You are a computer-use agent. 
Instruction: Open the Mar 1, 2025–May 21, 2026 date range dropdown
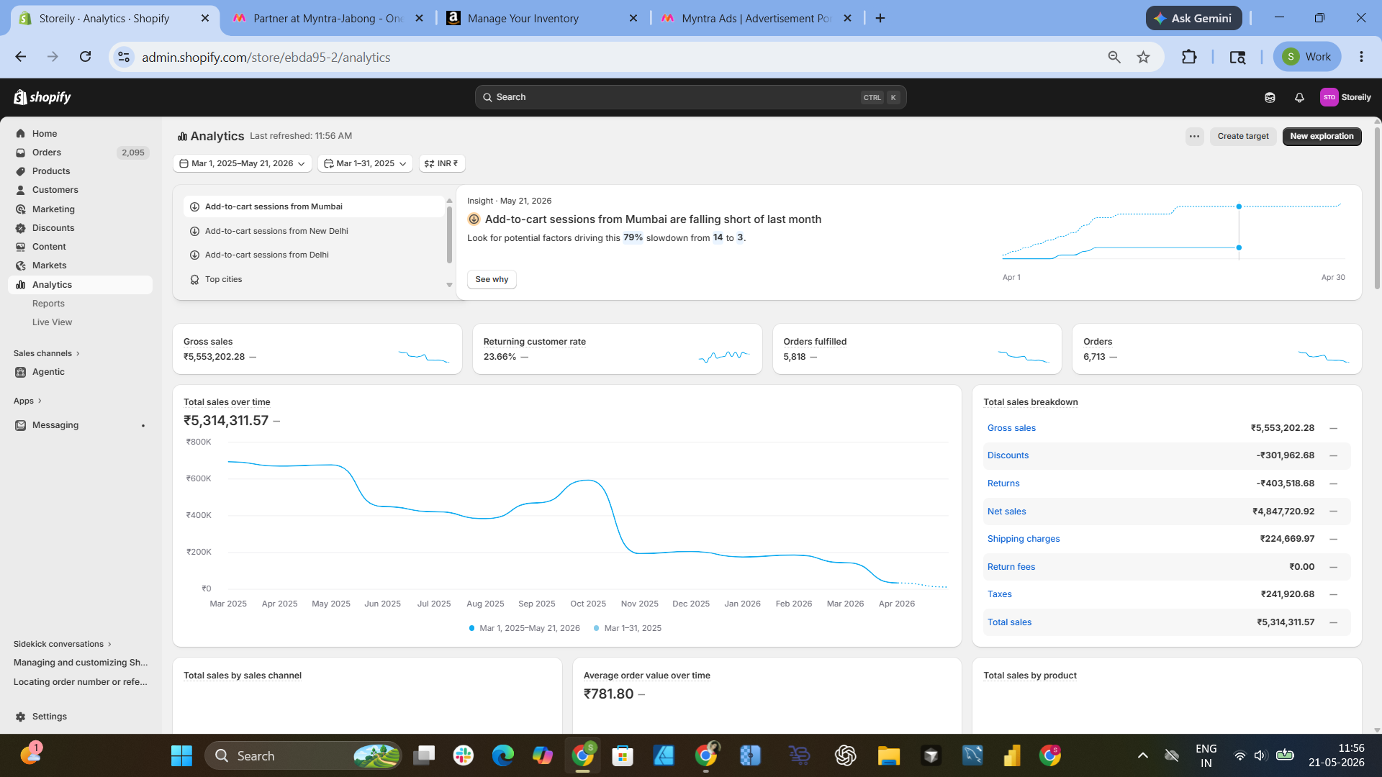coord(243,163)
